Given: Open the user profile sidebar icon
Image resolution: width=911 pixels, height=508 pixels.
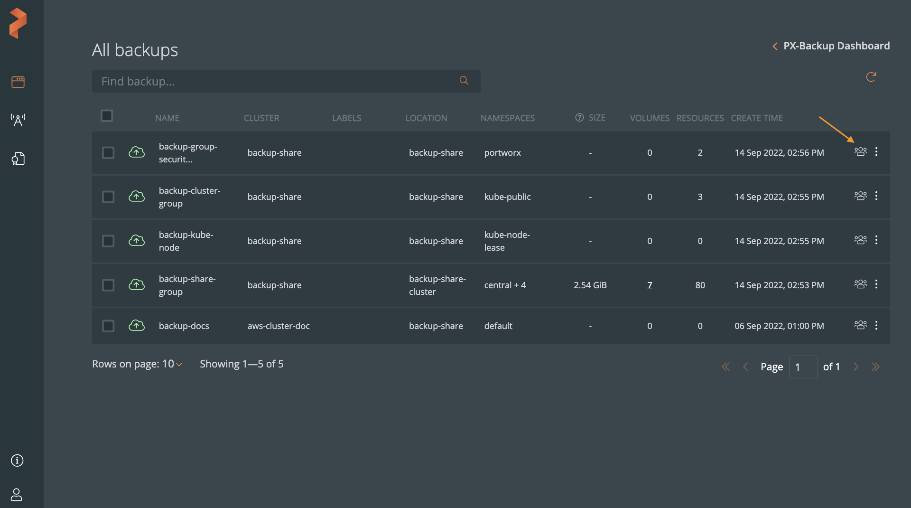Looking at the screenshot, I should click(x=17, y=495).
